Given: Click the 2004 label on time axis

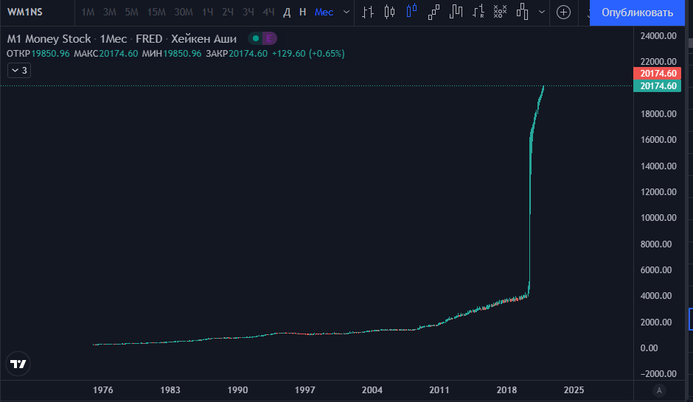Looking at the screenshot, I should coord(372,390).
